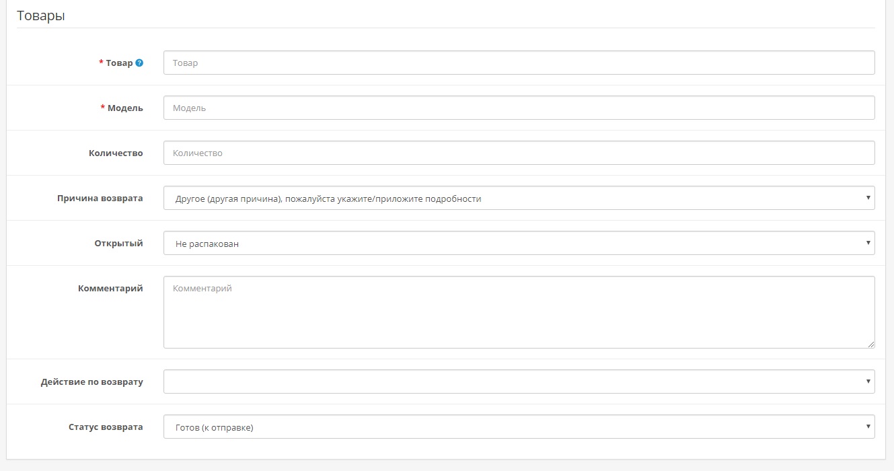The height and width of the screenshot is (471, 894).
Task: Expand the Статус возврата dropdown
Action: click(x=519, y=427)
